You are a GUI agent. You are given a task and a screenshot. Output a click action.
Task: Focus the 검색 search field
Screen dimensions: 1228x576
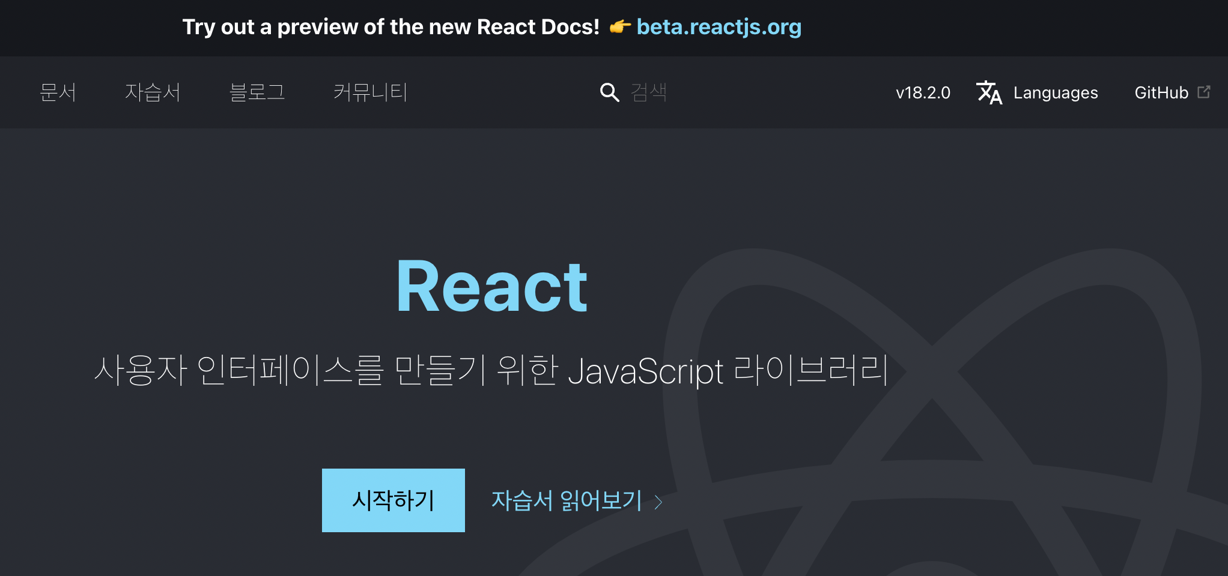pyautogui.click(x=649, y=92)
